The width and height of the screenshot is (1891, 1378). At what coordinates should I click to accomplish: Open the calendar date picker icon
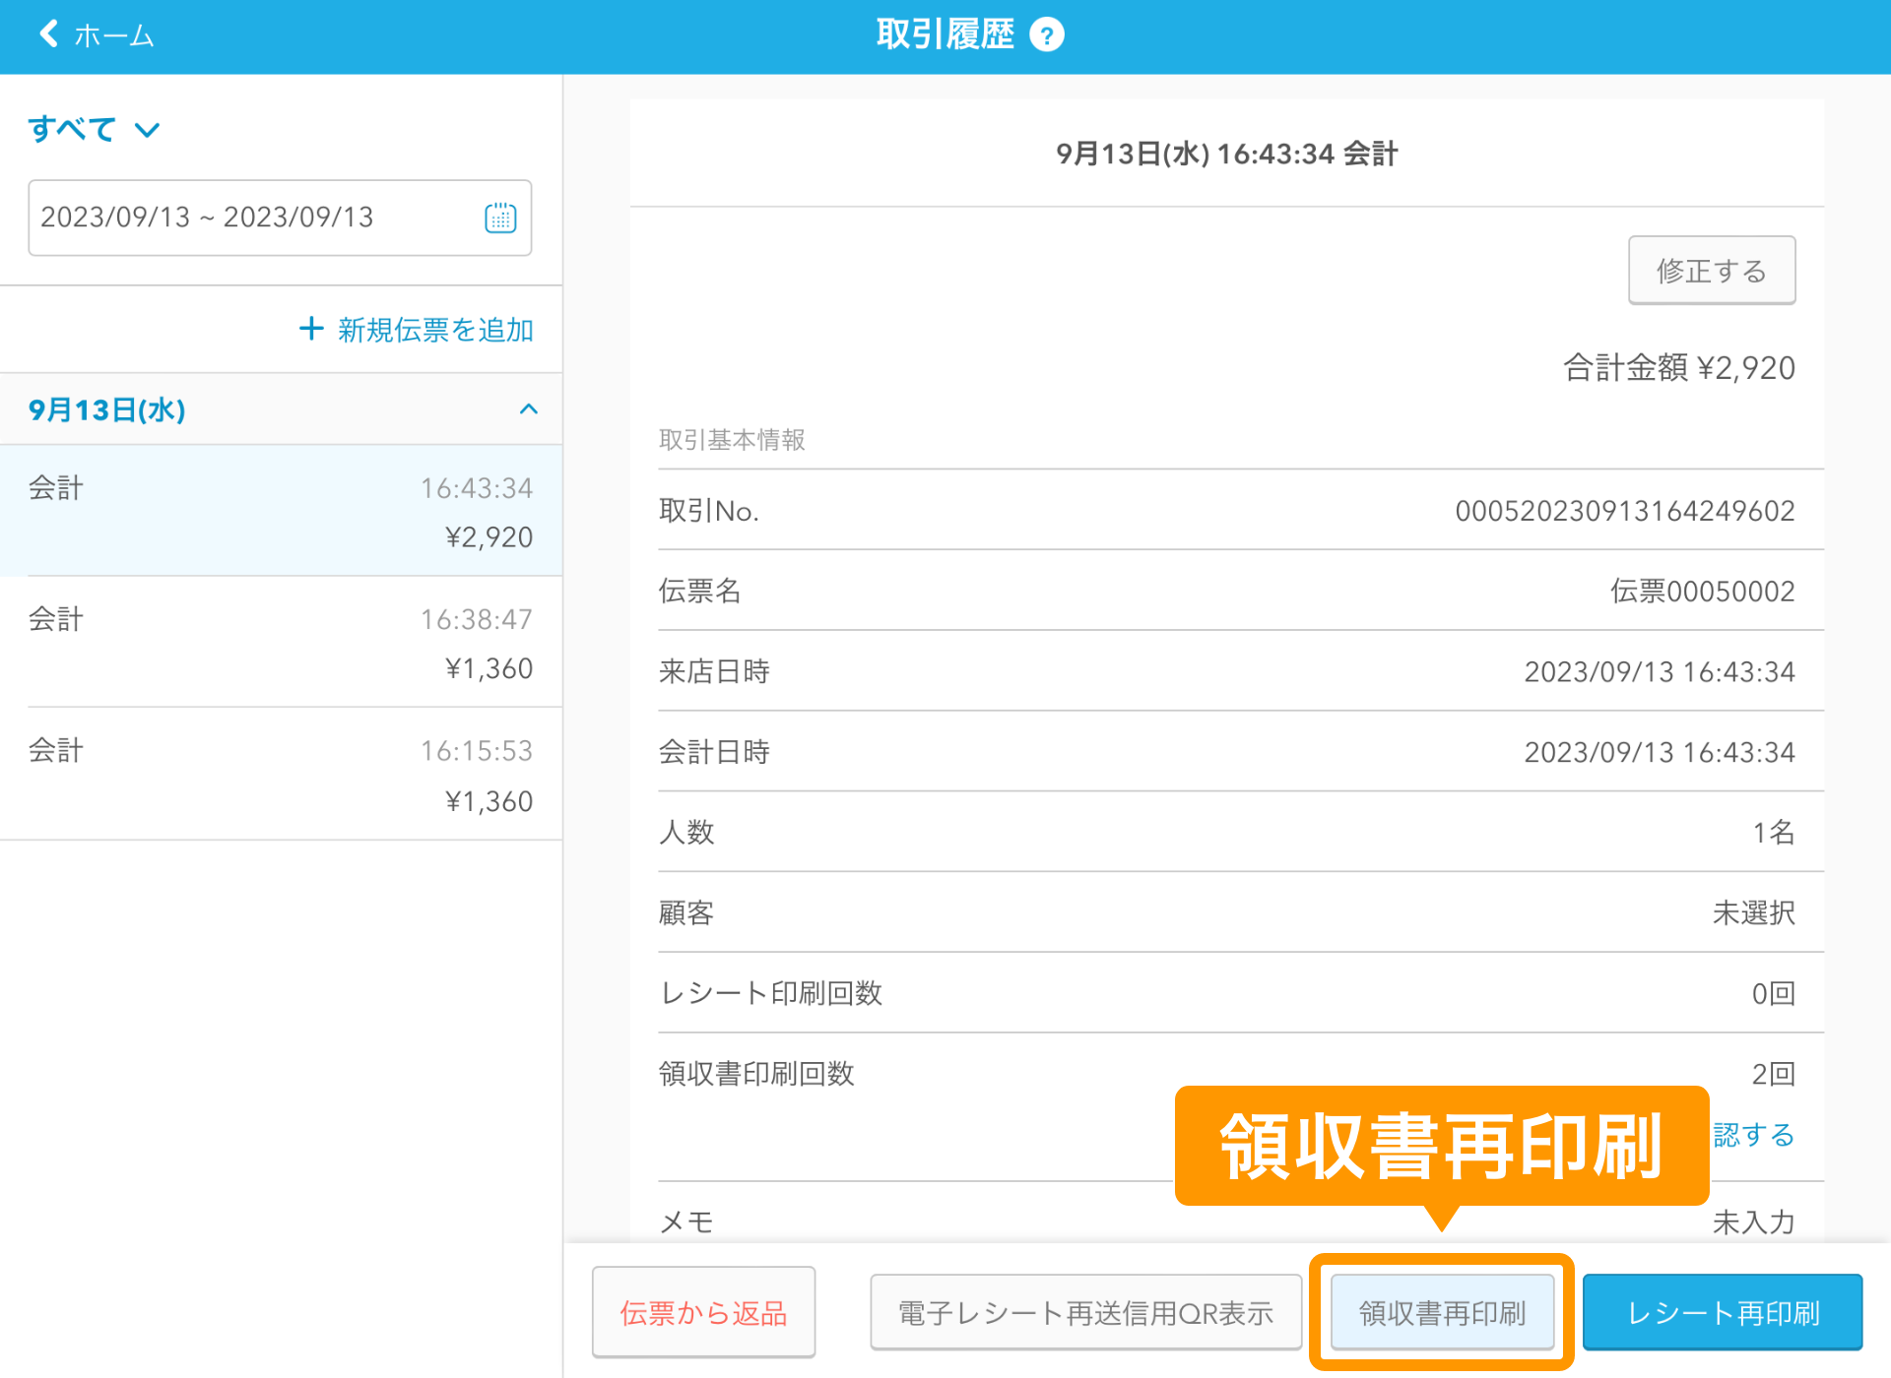click(500, 218)
